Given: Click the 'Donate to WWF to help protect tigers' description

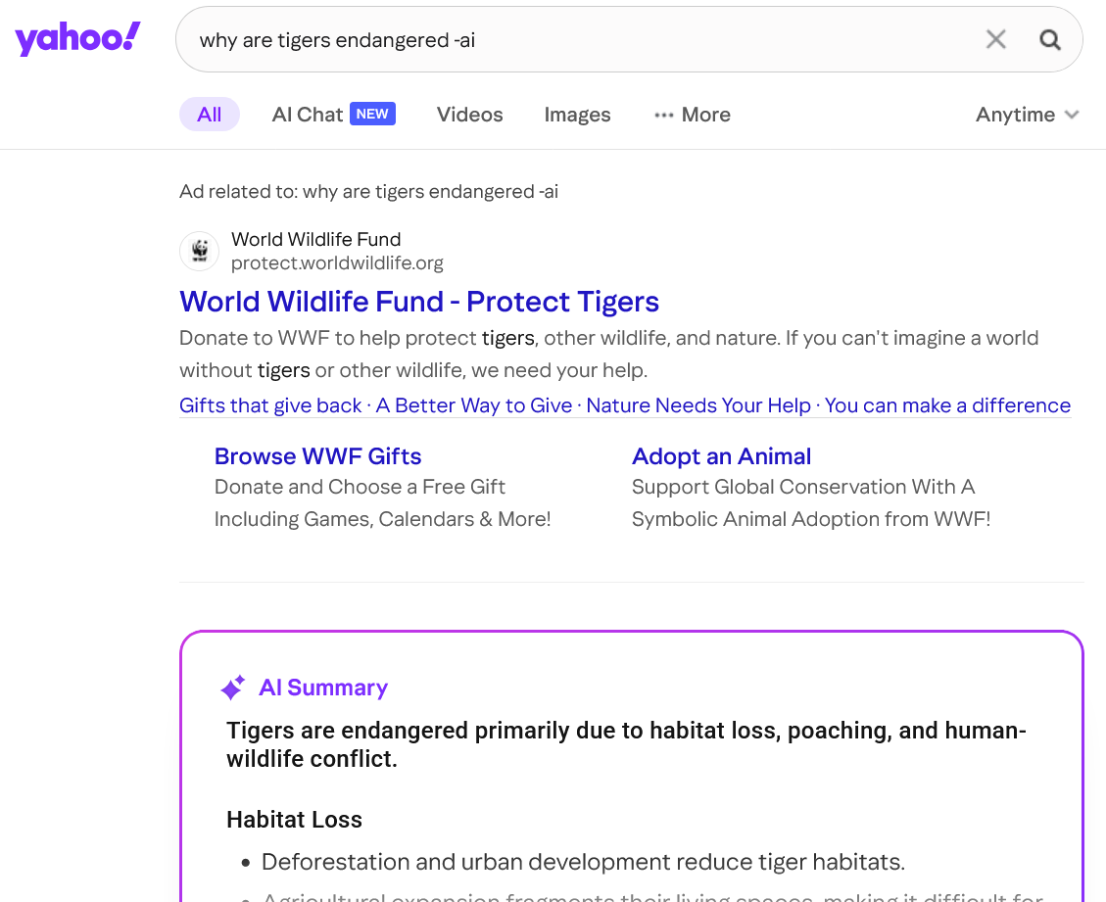Looking at the screenshot, I should 608,354.
